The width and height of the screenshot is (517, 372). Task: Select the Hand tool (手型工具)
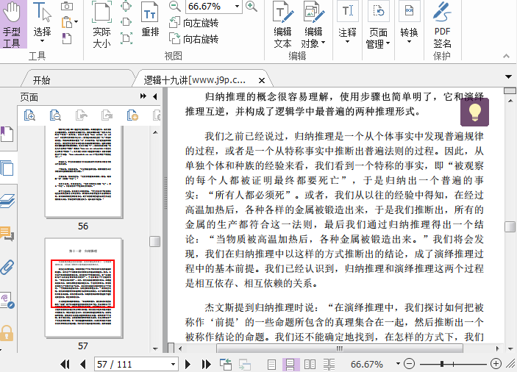(13, 24)
